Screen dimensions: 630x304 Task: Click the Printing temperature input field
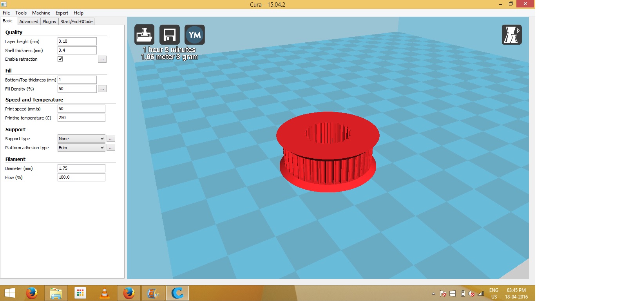(x=81, y=118)
